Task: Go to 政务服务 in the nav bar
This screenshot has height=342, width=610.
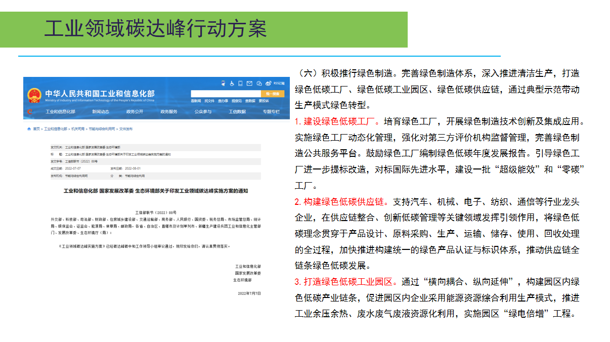Action: [169, 112]
